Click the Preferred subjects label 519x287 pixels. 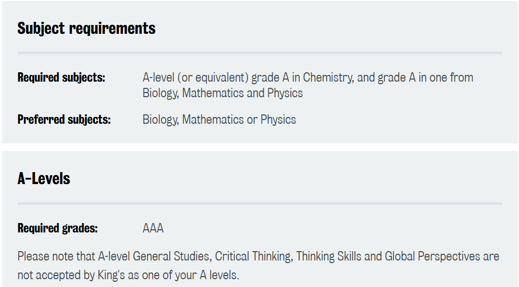64,120
